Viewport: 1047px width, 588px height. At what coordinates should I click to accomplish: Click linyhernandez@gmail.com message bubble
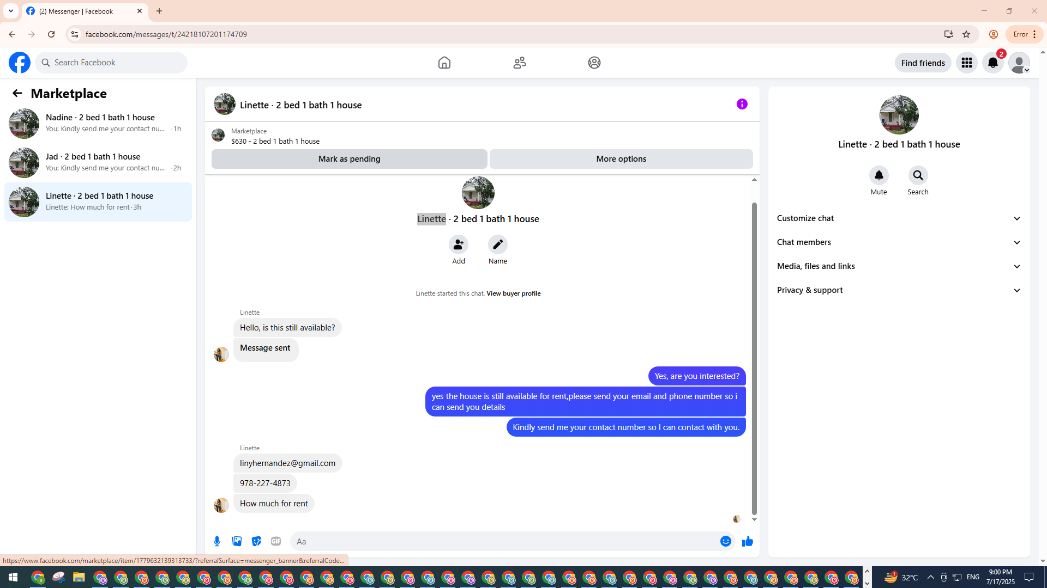click(x=287, y=463)
